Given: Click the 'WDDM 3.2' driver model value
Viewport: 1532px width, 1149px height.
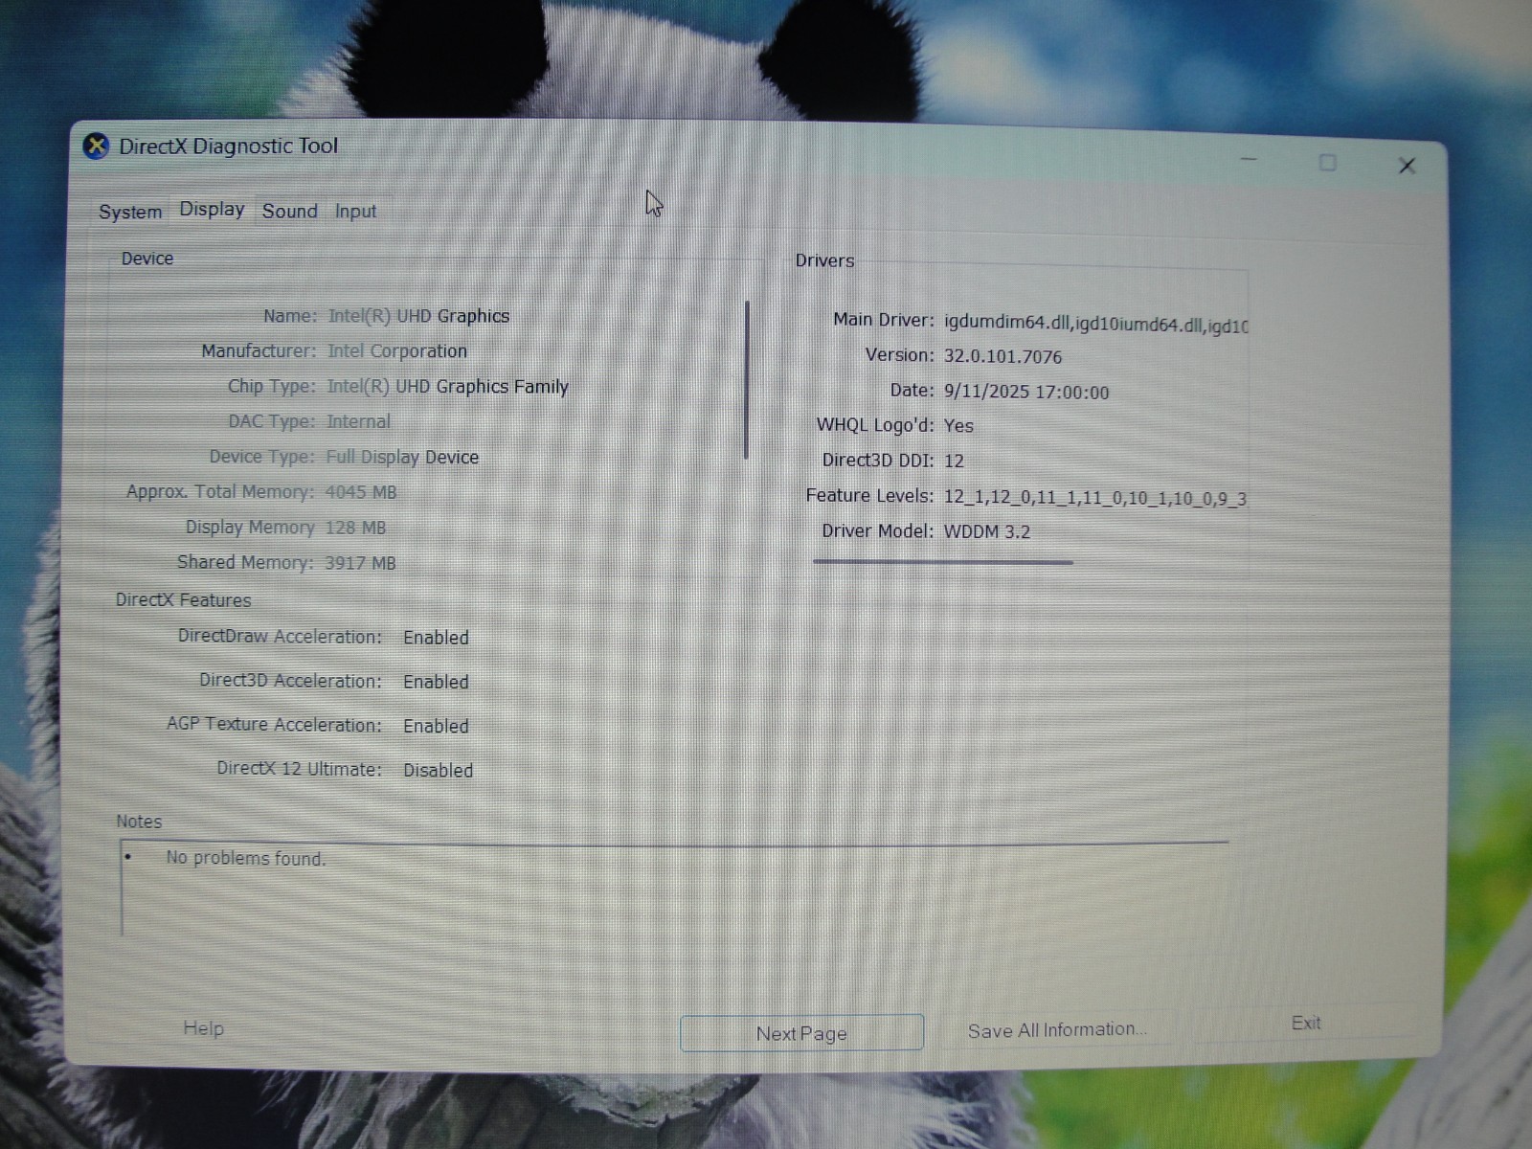Looking at the screenshot, I should 987,531.
